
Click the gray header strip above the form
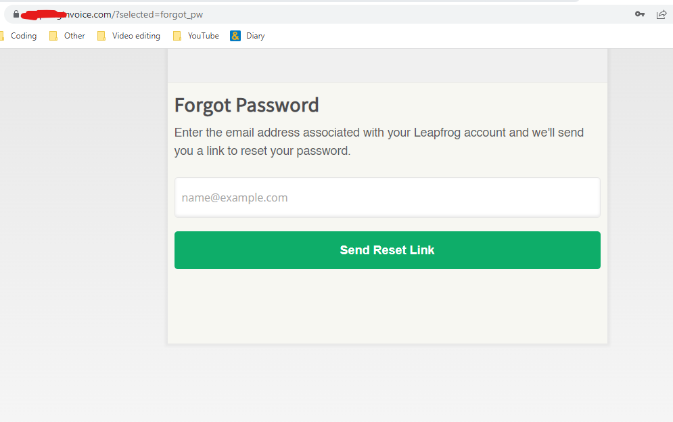387,66
